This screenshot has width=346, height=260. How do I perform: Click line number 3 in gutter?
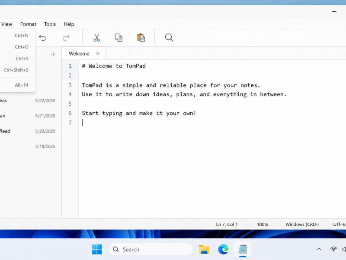[x=70, y=85]
